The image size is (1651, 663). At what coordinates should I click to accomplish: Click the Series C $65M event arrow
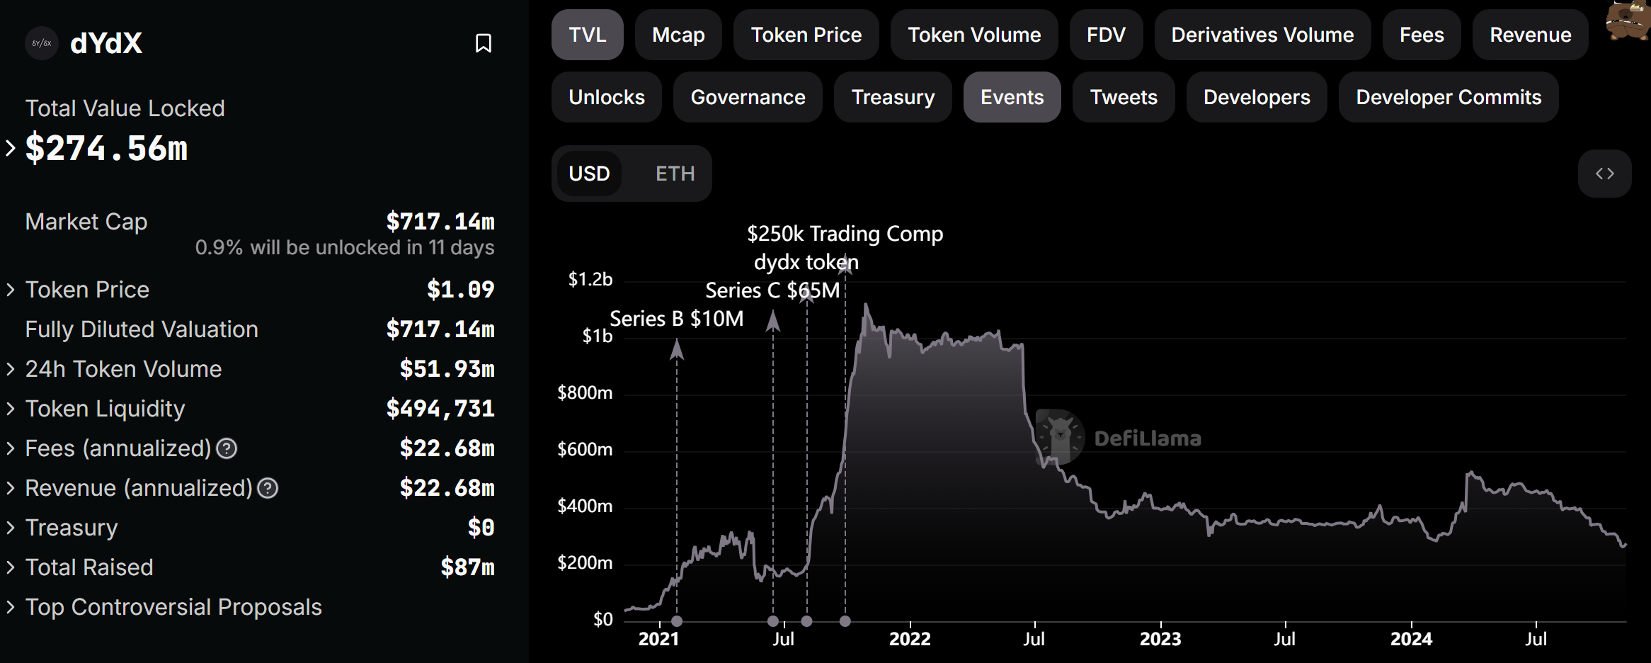773,321
